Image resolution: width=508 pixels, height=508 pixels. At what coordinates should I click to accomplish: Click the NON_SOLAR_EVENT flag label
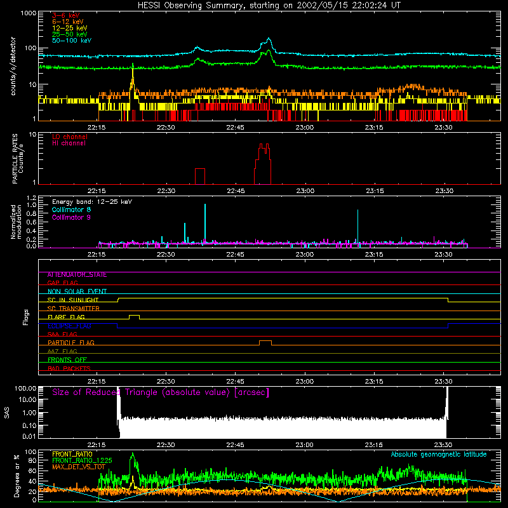pos(77,291)
